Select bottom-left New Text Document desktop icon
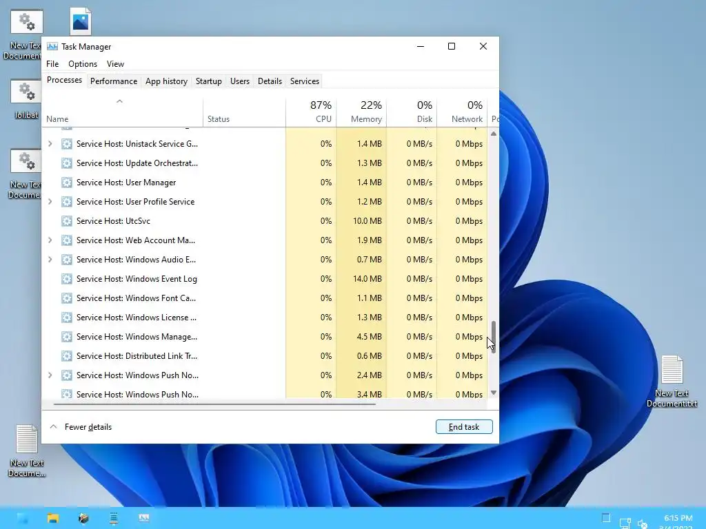 (x=27, y=450)
